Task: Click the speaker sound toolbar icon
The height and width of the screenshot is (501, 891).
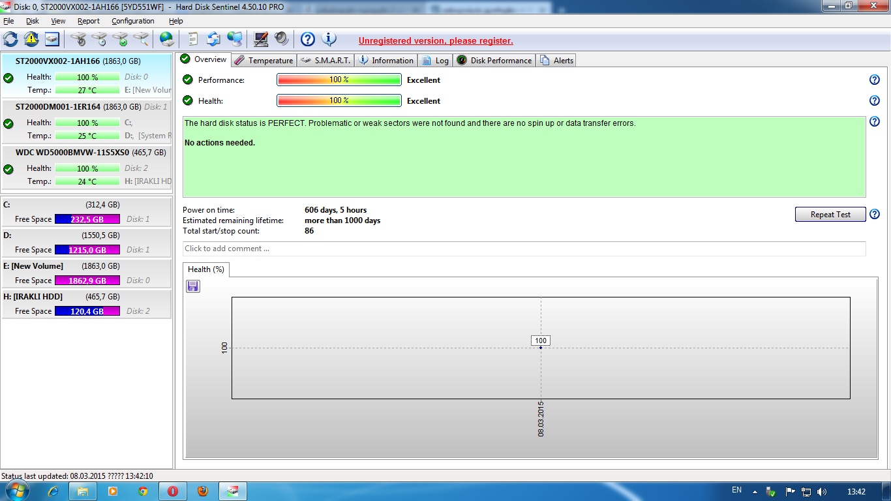Action: pos(281,39)
